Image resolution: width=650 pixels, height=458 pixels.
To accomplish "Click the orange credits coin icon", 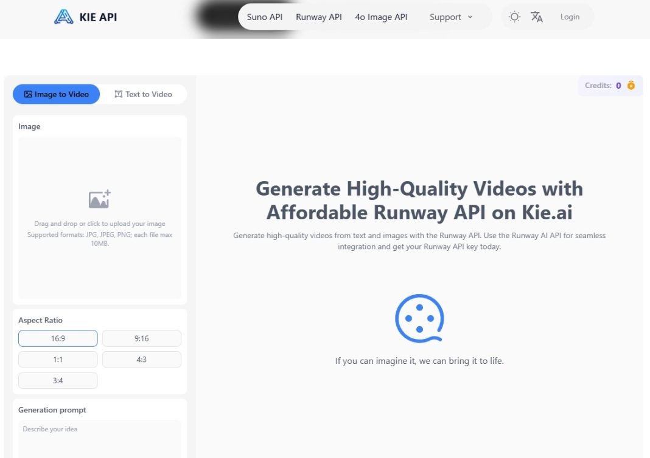I will coord(631,85).
